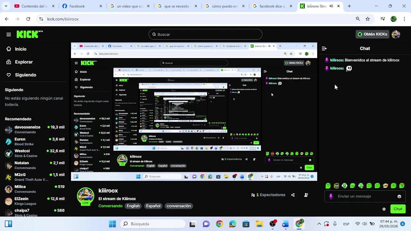Screen dimensions: 411x231
Task: Click the 1 Espectadores viewer count
Action: coord(268,195)
